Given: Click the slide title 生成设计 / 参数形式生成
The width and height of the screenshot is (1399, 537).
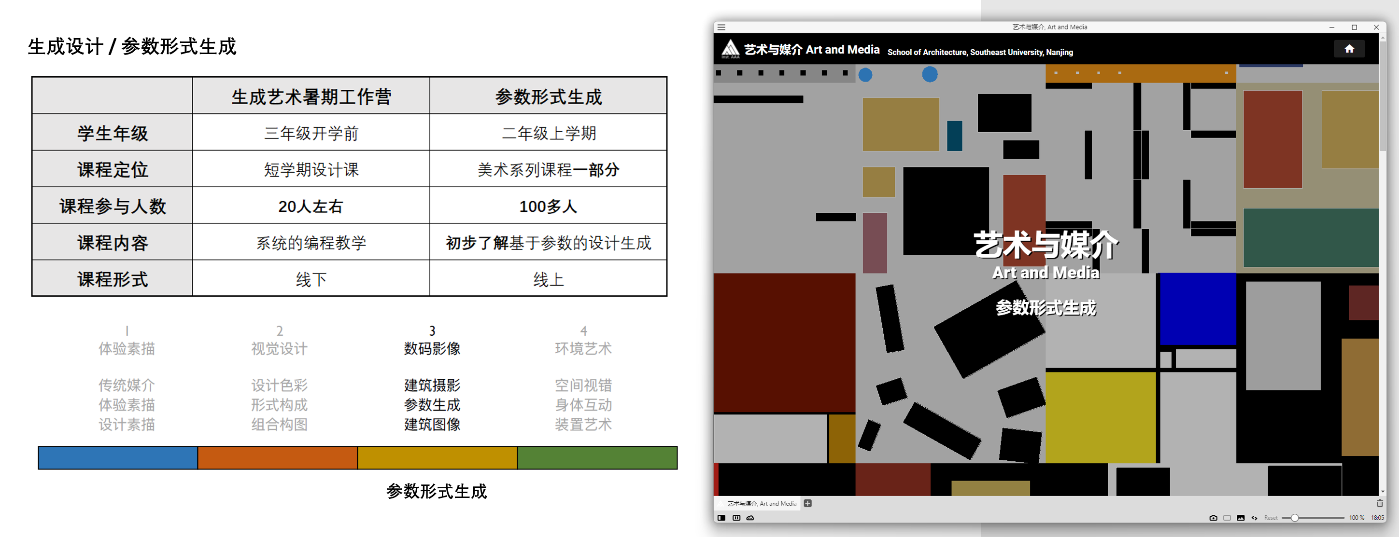Looking at the screenshot, I should 132,47.
